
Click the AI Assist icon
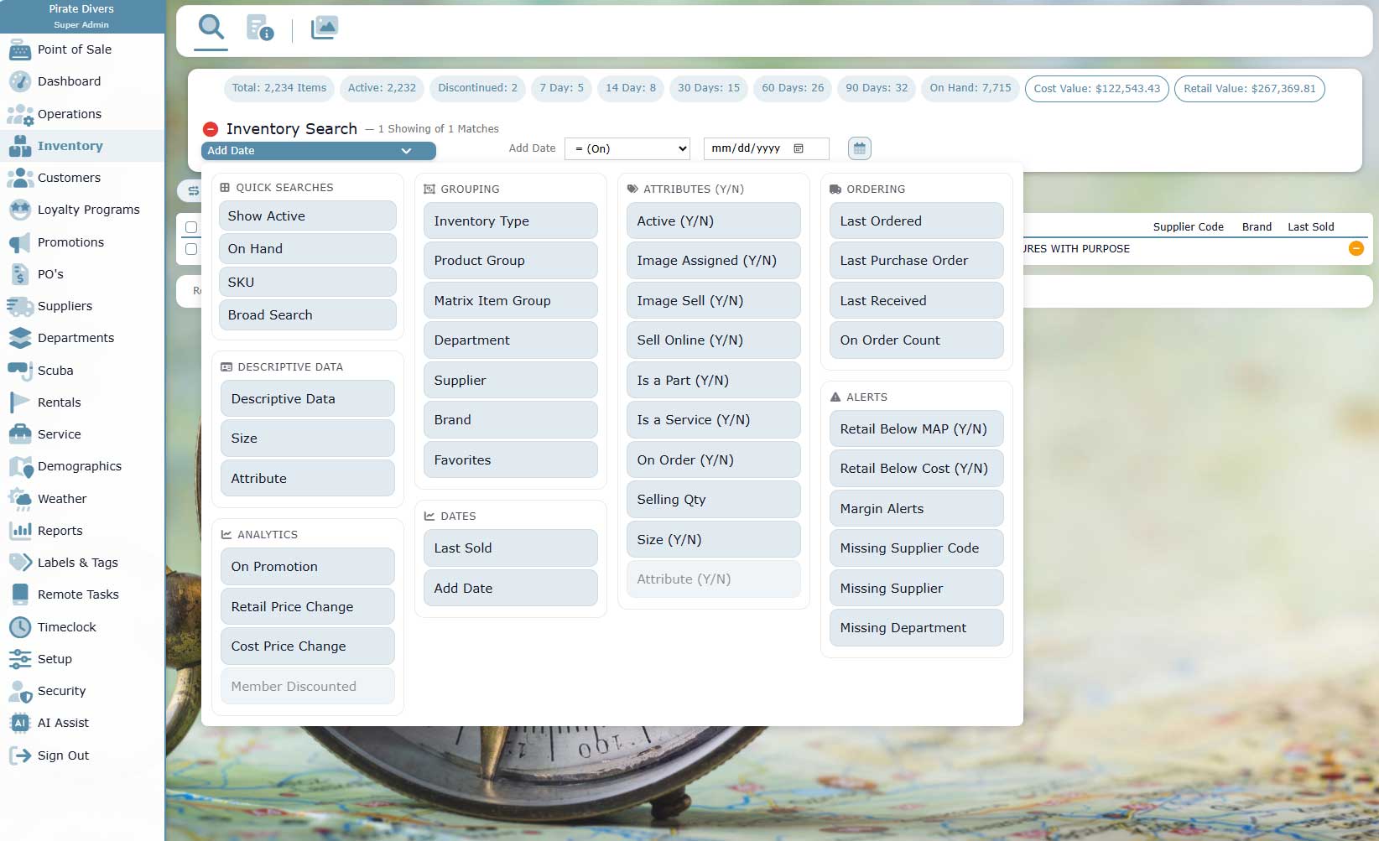tap(19, 723)
